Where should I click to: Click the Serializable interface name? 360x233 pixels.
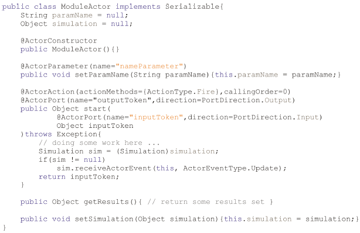tap(193, 6)
